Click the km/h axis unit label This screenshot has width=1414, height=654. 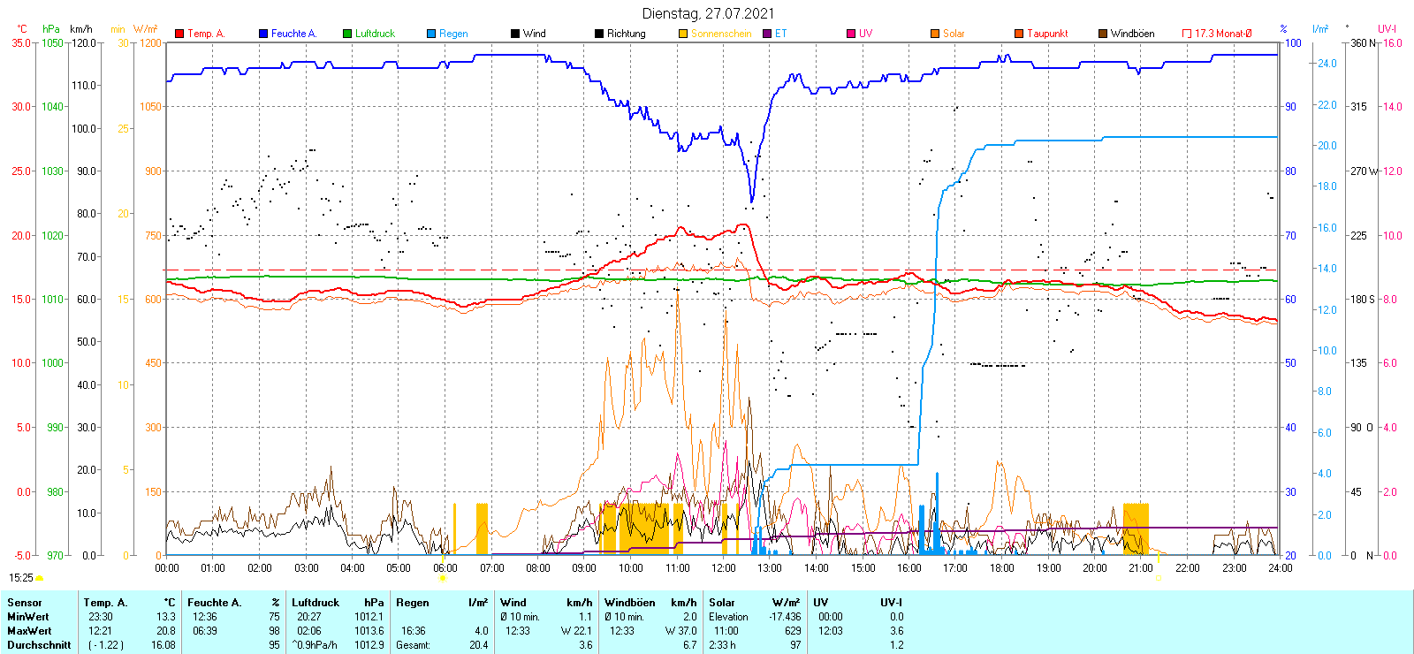(x=81, y=29)
